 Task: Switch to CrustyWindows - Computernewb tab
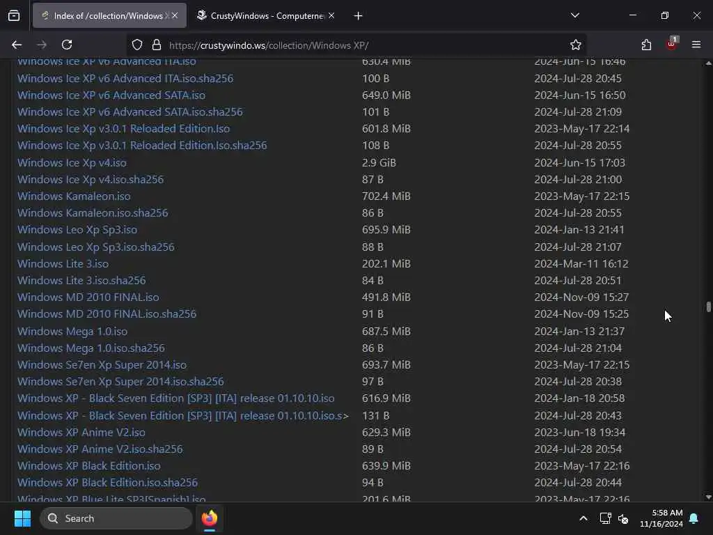click(x=265, y=16)
